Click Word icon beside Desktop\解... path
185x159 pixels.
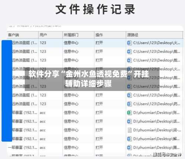tap(129, 139)
